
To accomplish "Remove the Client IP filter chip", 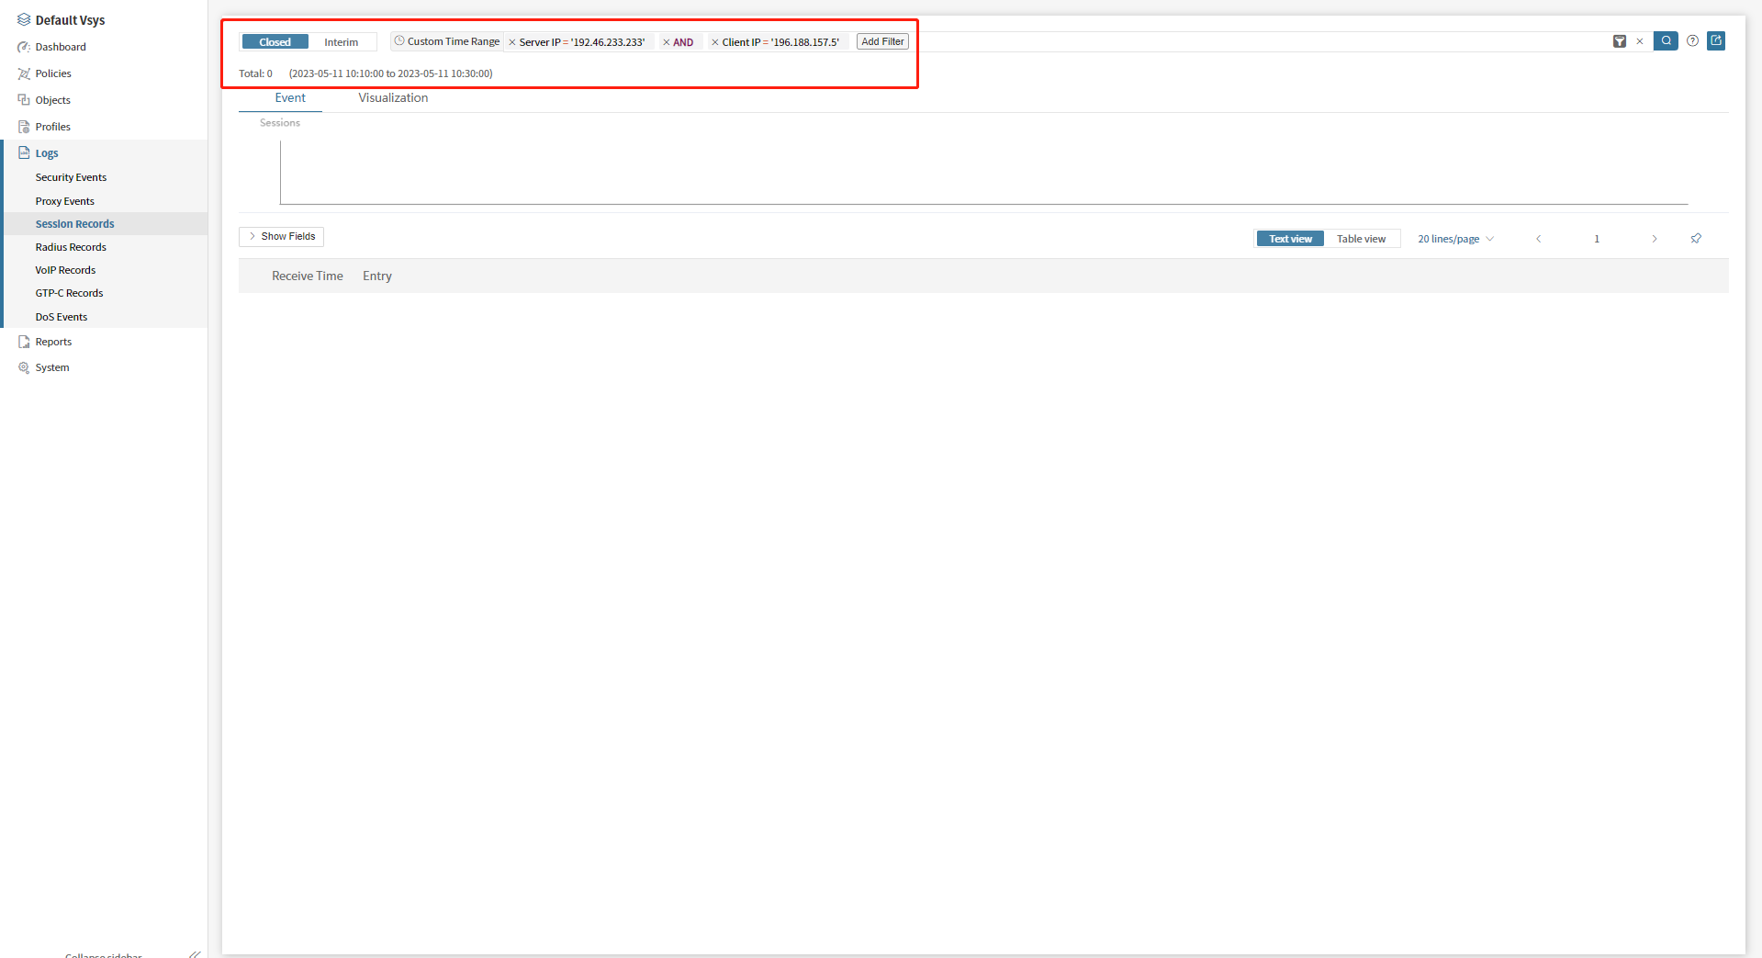I will point(715,42).
